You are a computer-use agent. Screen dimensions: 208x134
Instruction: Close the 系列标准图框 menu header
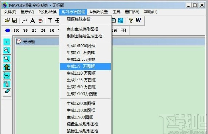[x=73, y=12]
